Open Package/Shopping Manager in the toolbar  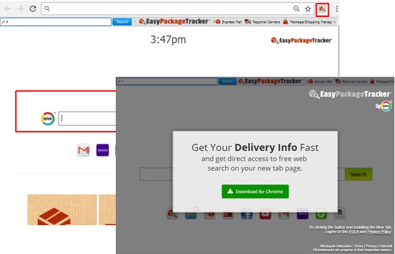(307, 22)
